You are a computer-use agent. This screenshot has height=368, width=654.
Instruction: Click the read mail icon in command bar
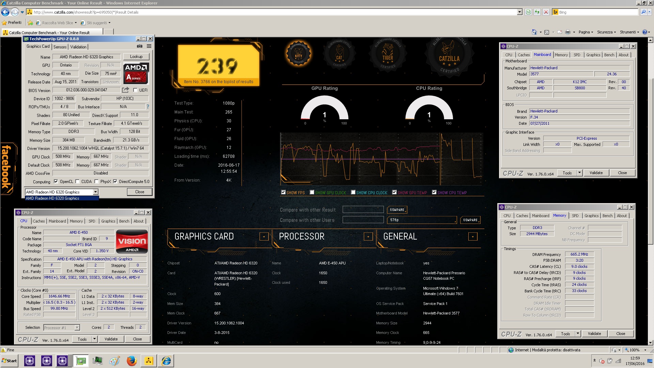coord(560,32)
